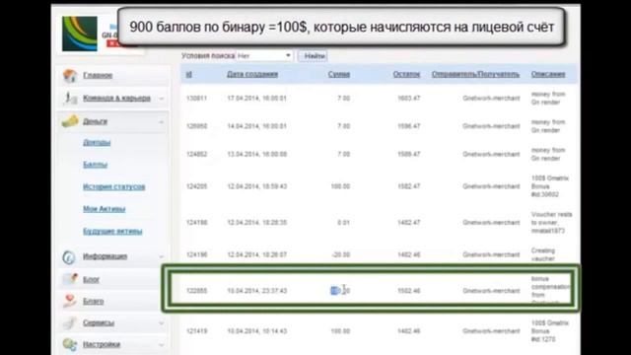Sort by Отправитель/Получатель column header
The height and width of the screenshot is (355, 631).
pos(475,74)
